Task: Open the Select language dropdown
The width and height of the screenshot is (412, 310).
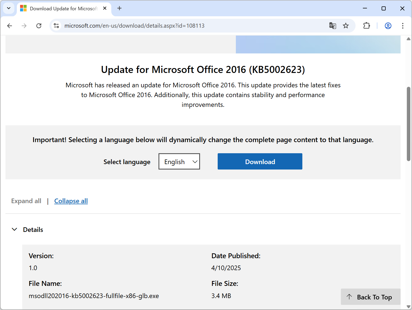Action: tap(179, 161)
